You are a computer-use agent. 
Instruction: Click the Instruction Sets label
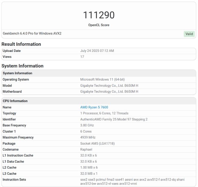14,180
